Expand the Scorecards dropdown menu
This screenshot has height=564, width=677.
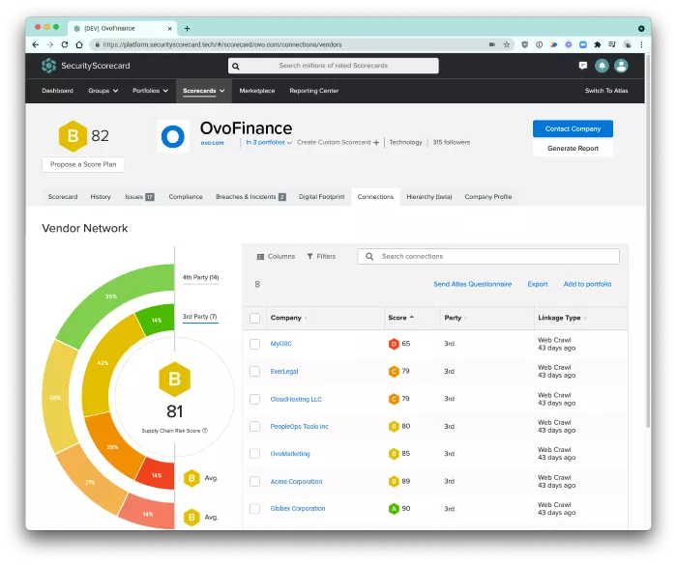click(x=204, y=91)
